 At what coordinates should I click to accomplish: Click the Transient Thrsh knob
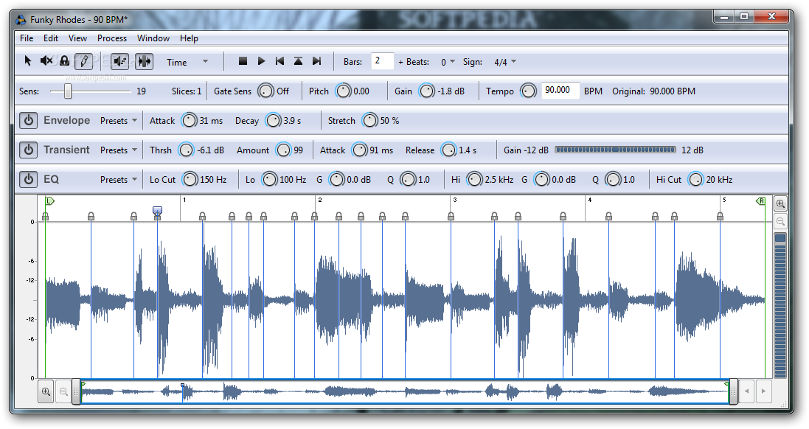[186, 150]
